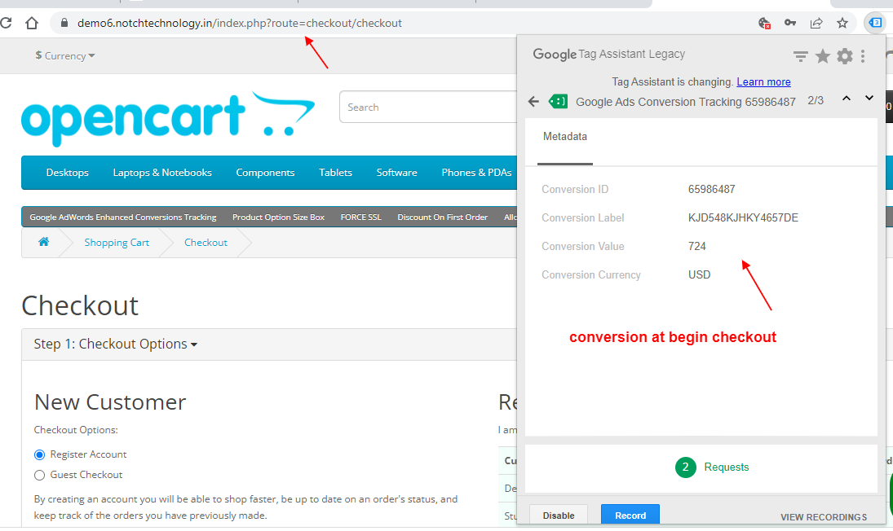Open the Tag Assistant filter icon

(800, 55)
